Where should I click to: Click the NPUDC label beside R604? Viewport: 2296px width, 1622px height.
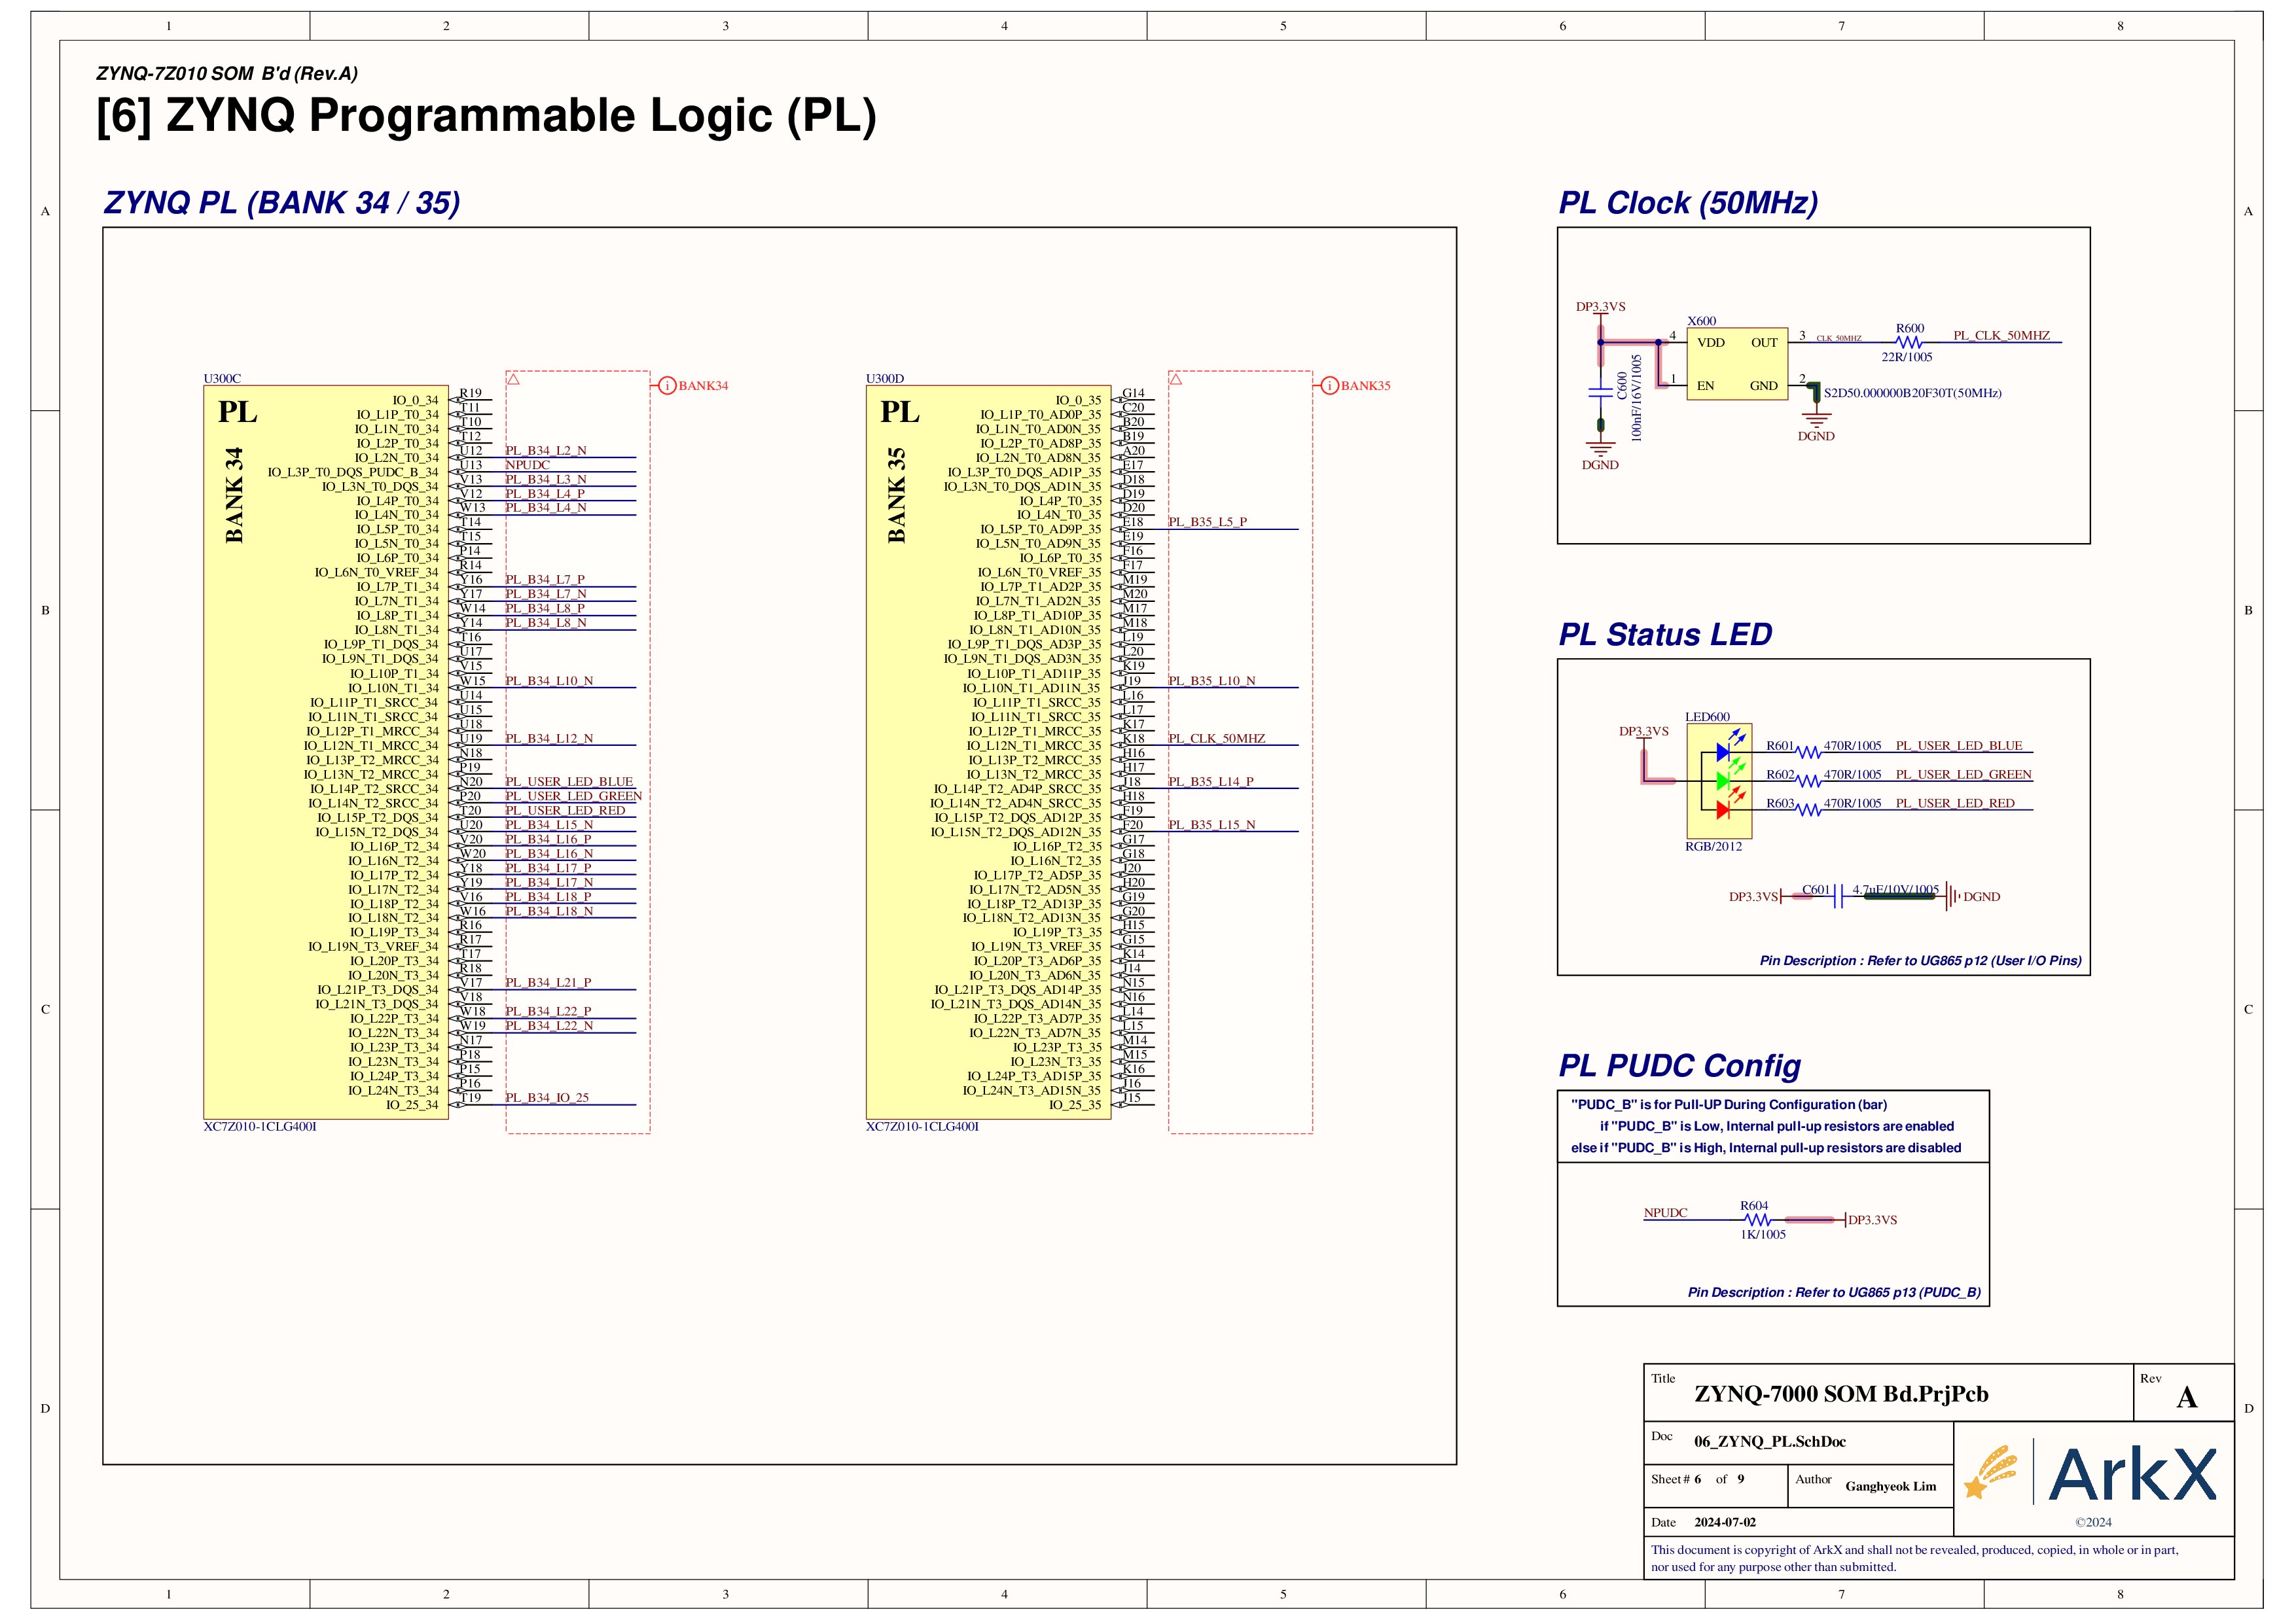pyautogui.click(x=1666, y=1213)
